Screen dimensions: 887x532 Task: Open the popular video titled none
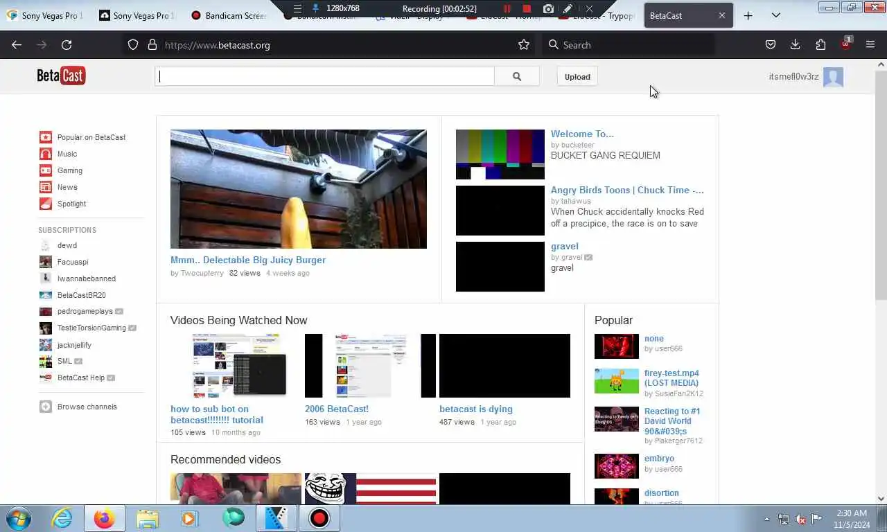pyautogui.click(x=654, y=339)
